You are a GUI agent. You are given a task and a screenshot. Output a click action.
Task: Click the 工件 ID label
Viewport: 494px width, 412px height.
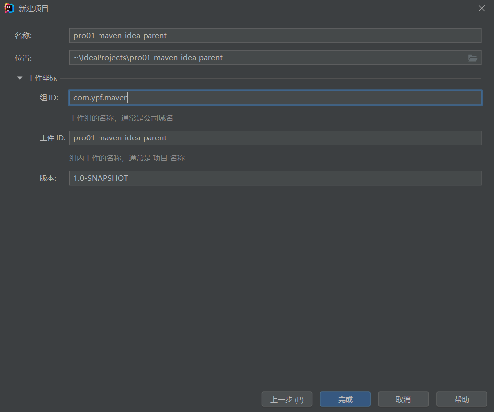coord(52,138)
